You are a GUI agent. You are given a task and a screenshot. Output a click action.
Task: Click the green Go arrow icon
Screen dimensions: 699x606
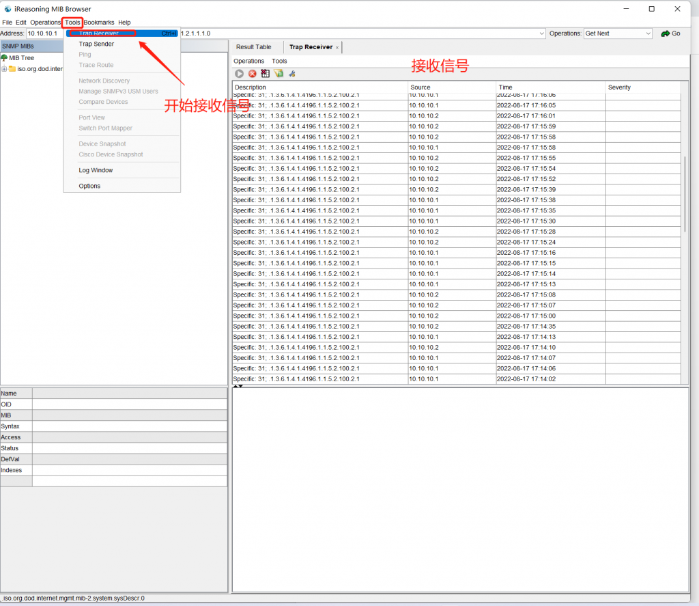665,33
